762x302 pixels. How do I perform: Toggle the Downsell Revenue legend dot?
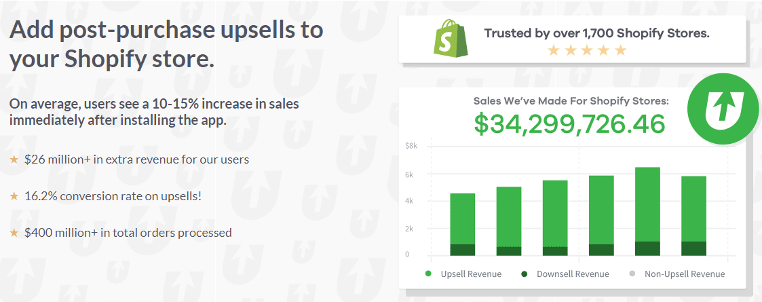(525, 273)
